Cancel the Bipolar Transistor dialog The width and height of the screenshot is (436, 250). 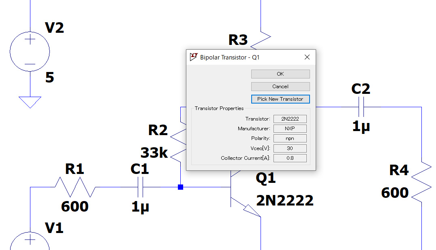pyautogui.click(x=280, y=86)
